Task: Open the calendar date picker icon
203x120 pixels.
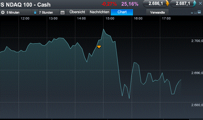Action: pos(63,12)
